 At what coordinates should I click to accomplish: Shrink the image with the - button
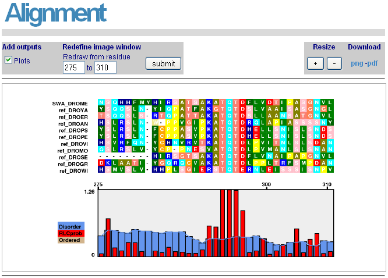(x=334, y=63)
